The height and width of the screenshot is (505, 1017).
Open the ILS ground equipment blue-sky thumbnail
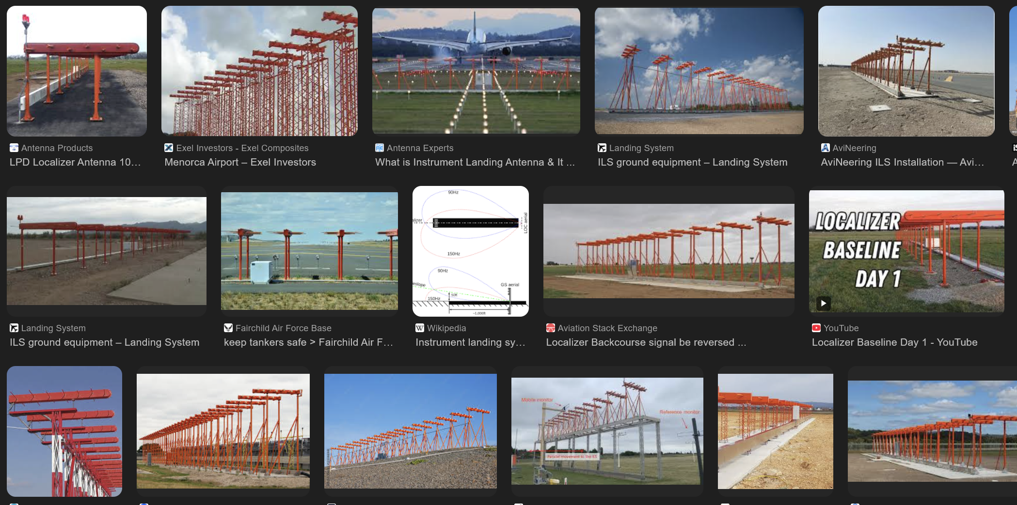(x=699, y=71)
